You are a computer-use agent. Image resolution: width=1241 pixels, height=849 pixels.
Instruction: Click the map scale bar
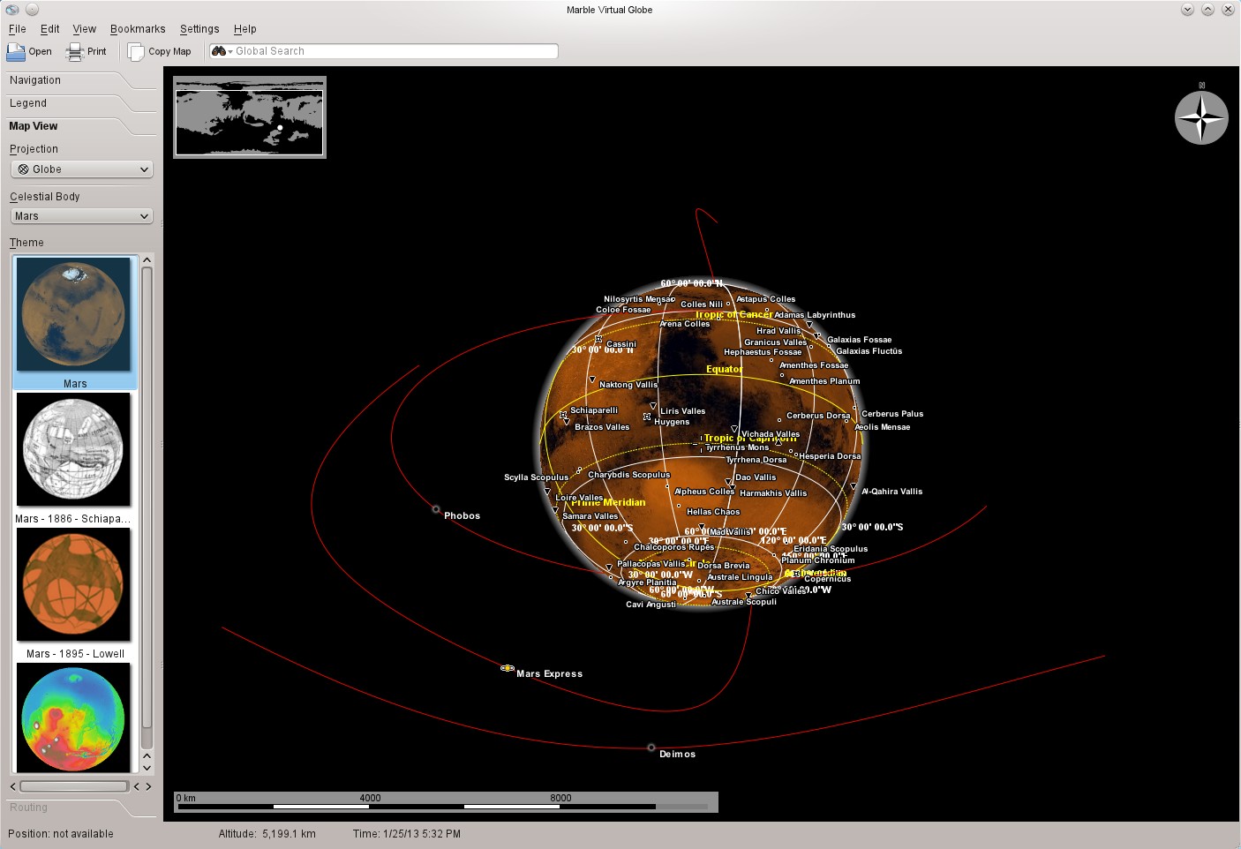446,801
